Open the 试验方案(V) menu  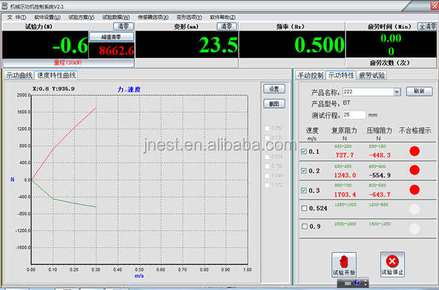tap(82, 17)
